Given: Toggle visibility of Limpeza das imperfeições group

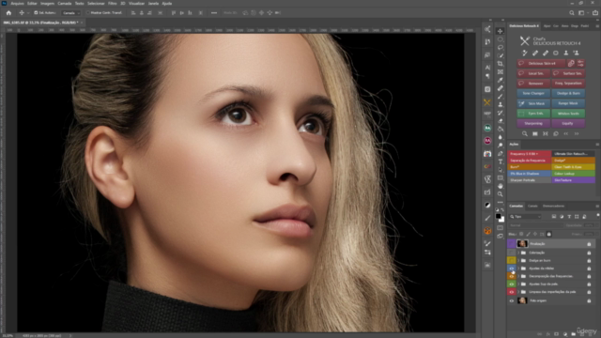Looking at the screenshot, I should pos(511,292).
